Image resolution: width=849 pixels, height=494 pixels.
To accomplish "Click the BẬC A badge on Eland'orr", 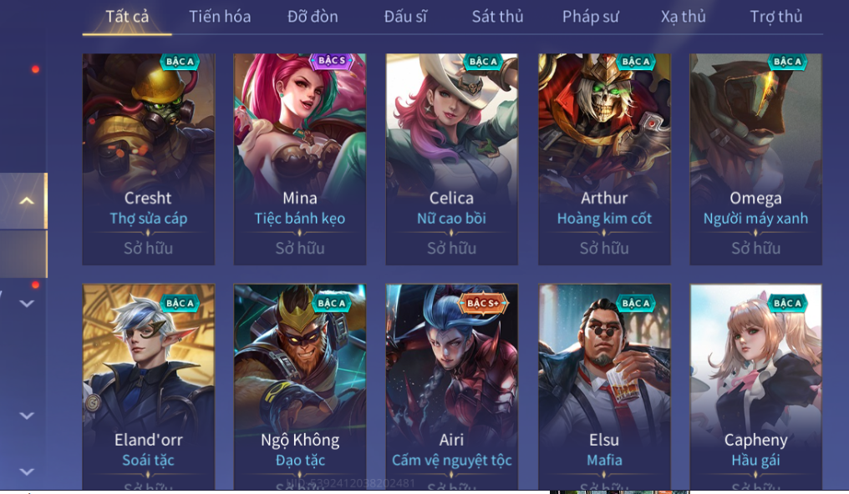I will click(180, 303).
